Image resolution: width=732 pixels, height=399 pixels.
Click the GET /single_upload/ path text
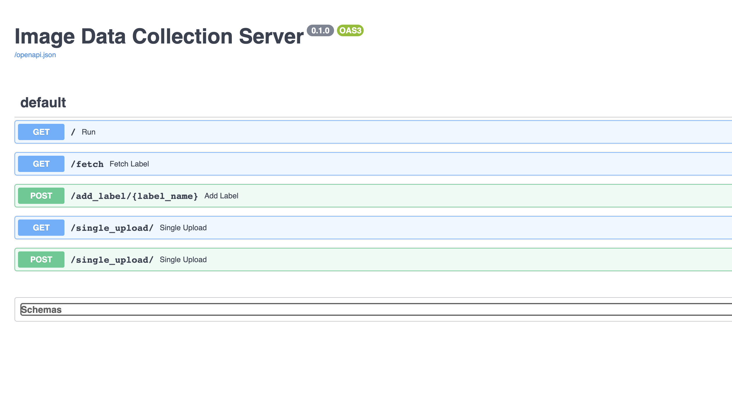[x=112, y=228]
